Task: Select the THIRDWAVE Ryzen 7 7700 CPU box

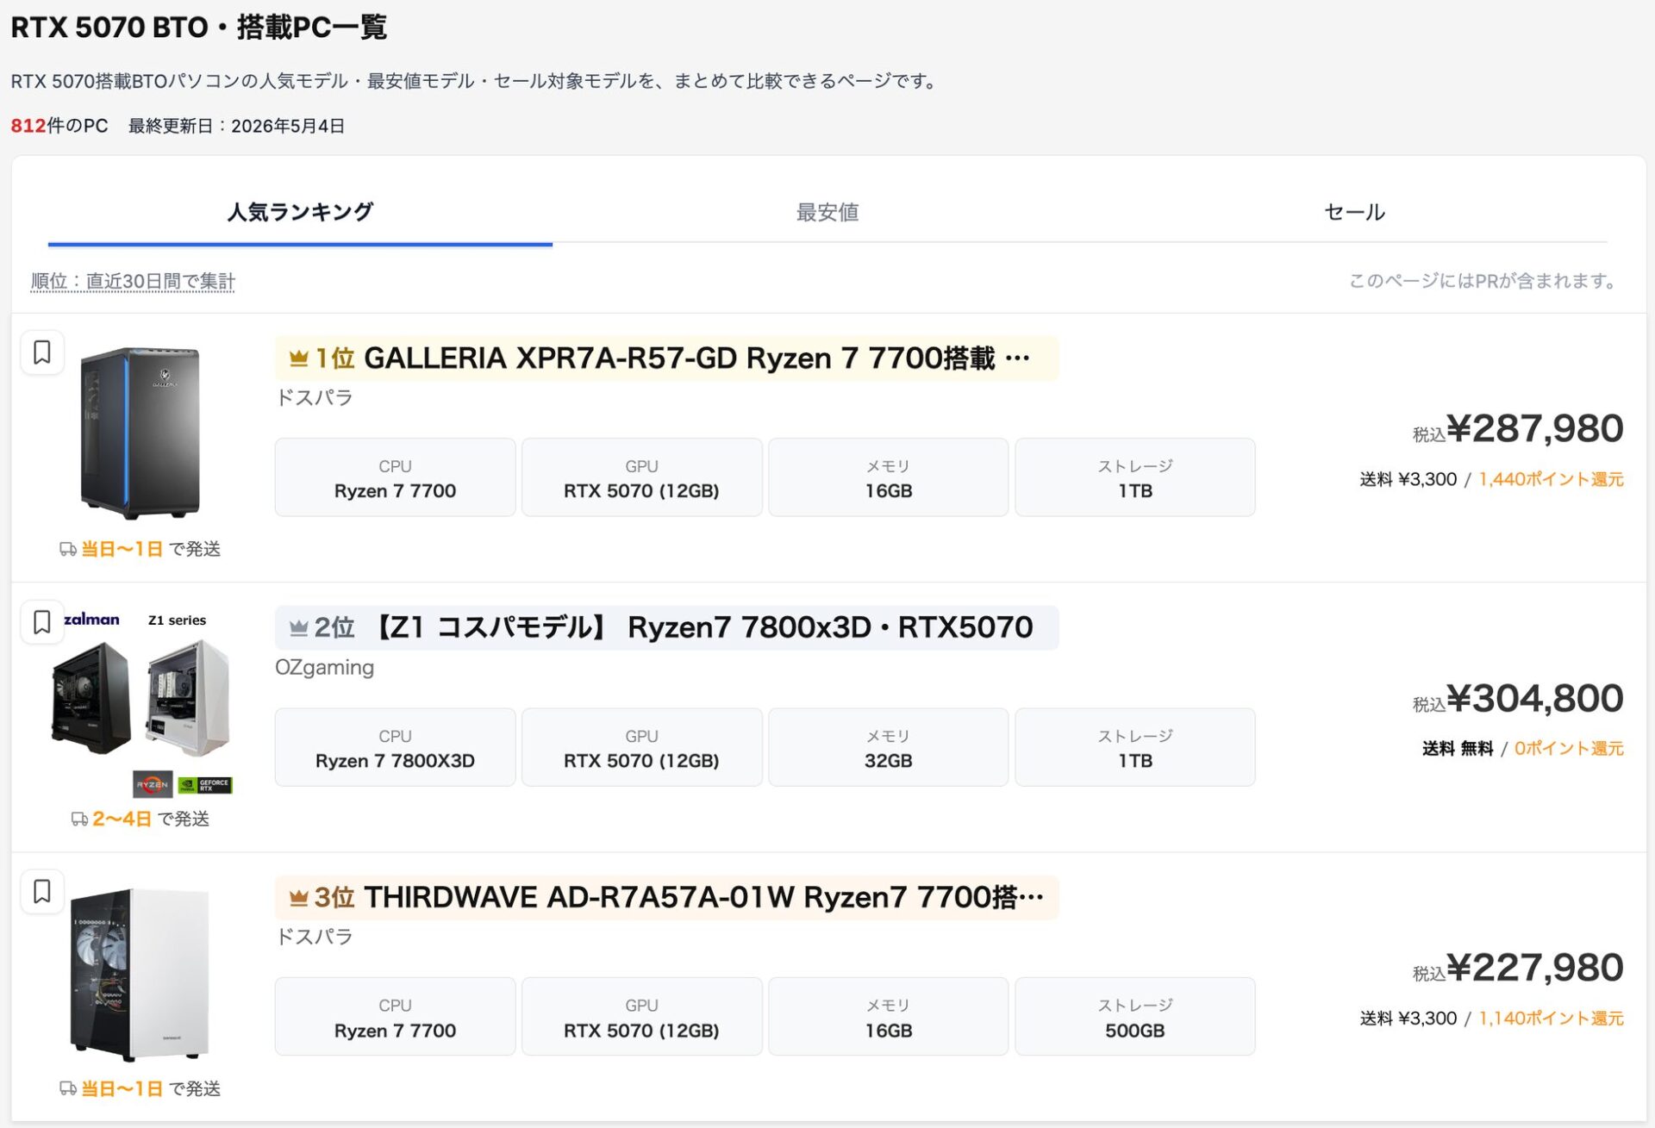Action: [395, 1017]
